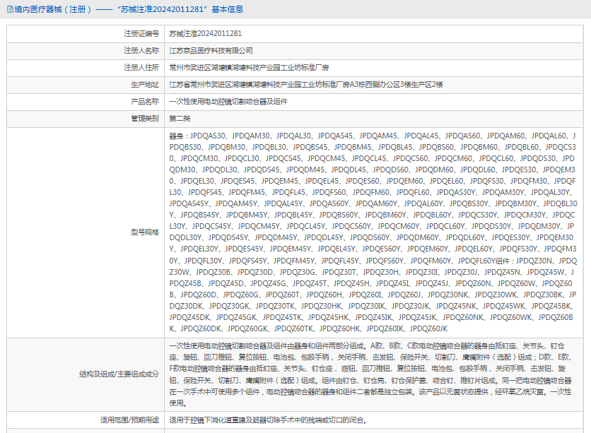Click the 注册人名称 label
Screen dimensions: 591x433
141,50
